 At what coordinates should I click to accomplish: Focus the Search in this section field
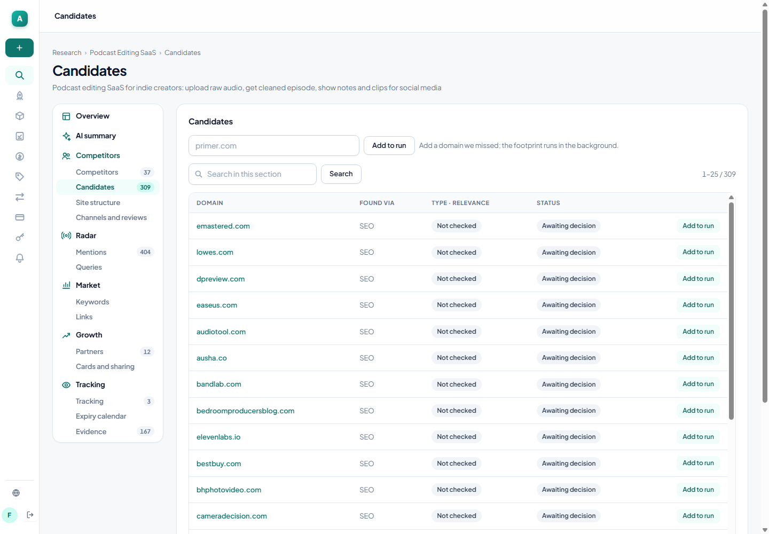253,174
